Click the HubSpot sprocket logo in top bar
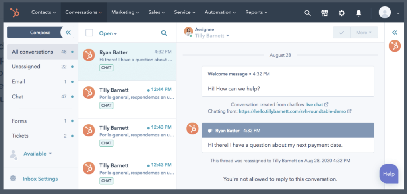 coord(15,12)
